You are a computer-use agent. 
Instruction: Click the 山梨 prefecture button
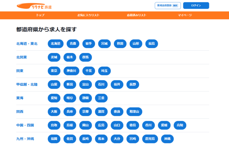click(x=54, y=84)
